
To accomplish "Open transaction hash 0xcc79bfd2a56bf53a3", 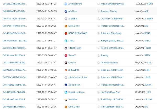I will pos(15,85).
